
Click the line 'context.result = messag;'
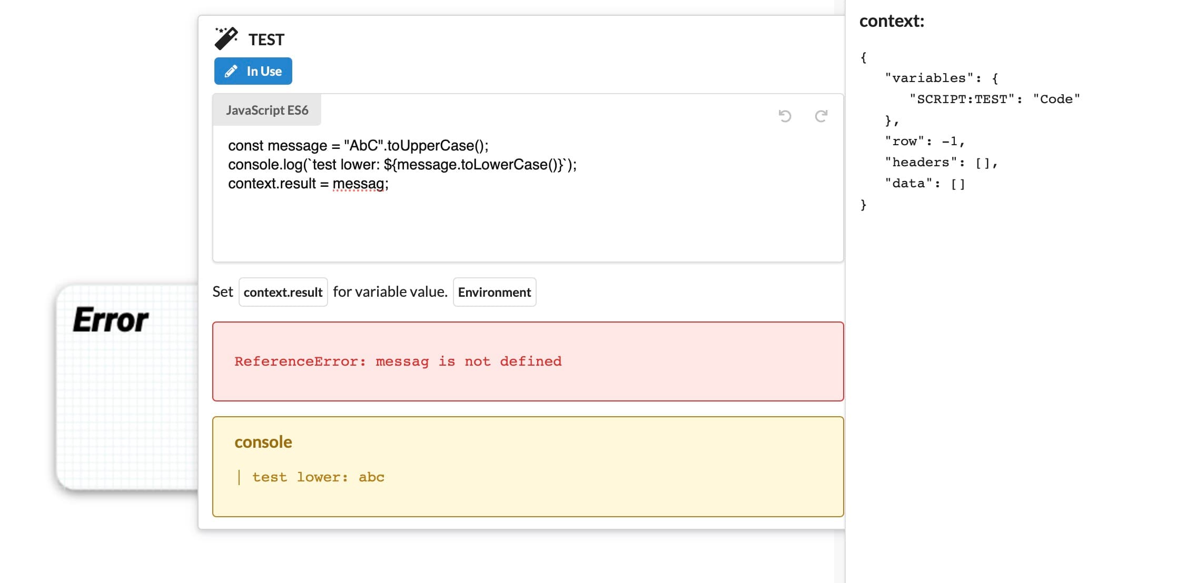click(308, 184)
